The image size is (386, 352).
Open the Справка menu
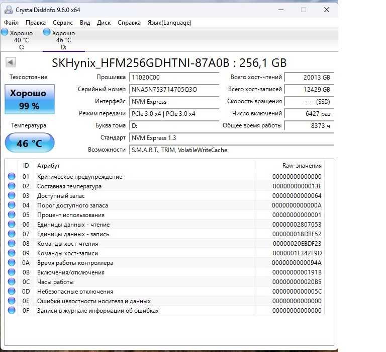tap(129, 23)
